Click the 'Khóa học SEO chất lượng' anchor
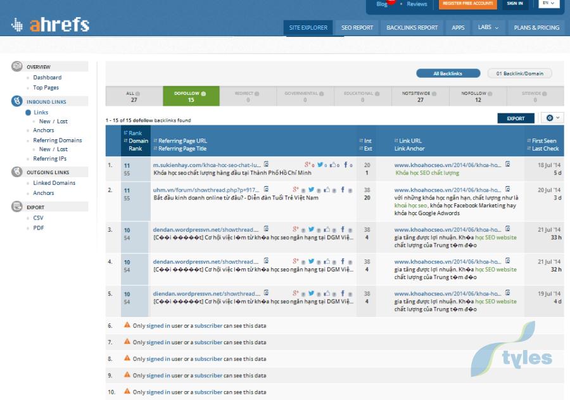This screenshot has height=400, width=570. [427, 173]
